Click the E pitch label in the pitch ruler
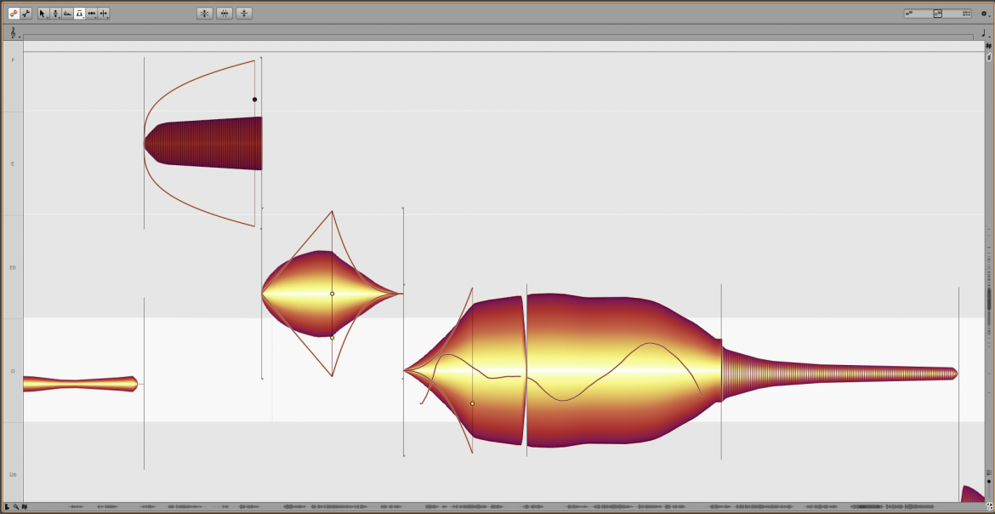This screenshot has height=514, width=995. click(13, 164)
